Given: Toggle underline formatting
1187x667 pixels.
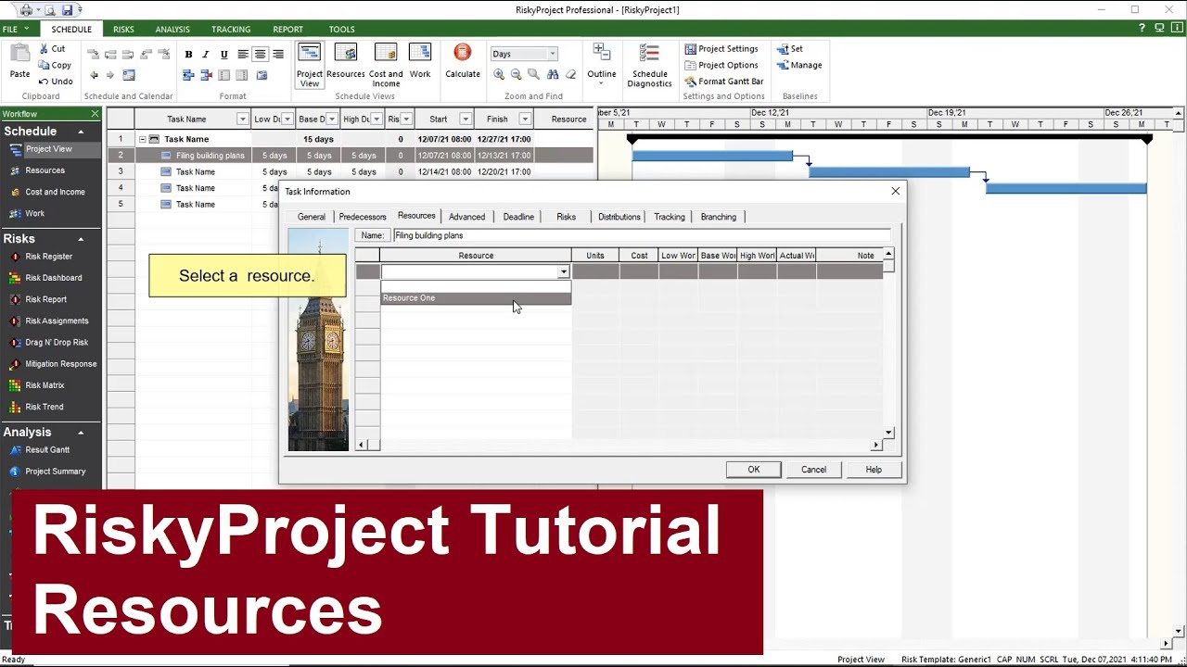Looking at the screenshot, I should coord(224,55).
